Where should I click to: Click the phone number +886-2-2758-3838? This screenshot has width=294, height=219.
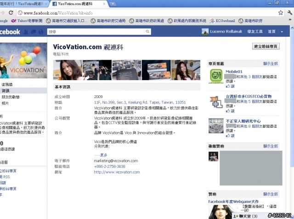(x=109, y=166)
